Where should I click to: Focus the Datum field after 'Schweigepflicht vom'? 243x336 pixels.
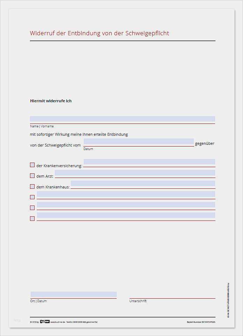click(138, 142)
